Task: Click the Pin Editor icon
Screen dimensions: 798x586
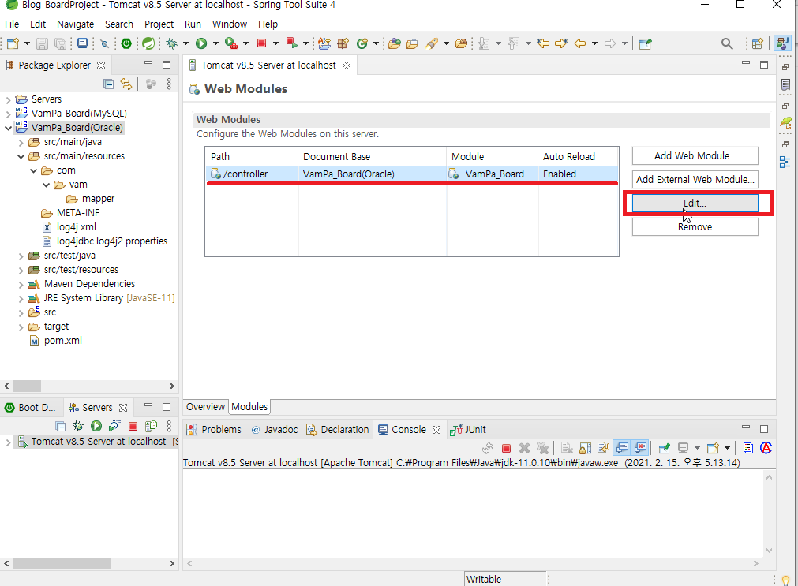Action: (x=646, y=43)
